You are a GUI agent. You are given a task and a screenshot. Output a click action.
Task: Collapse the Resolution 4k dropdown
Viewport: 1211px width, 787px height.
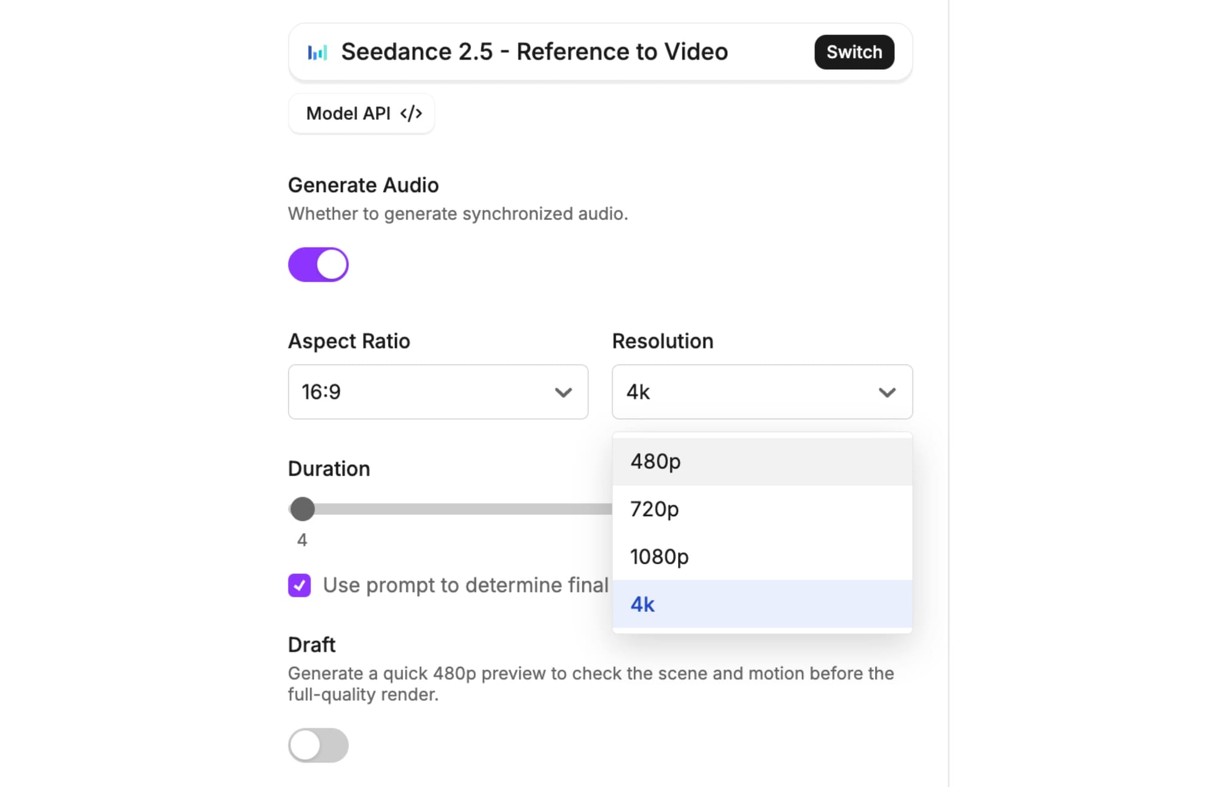[762, 392]
